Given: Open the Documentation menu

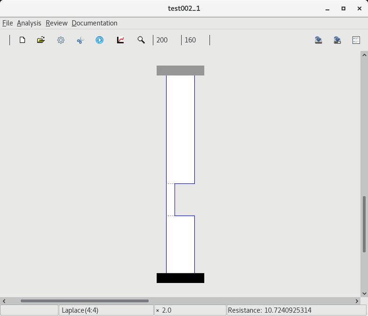Looking at the screenshot, I should click(x=94, y=23).
